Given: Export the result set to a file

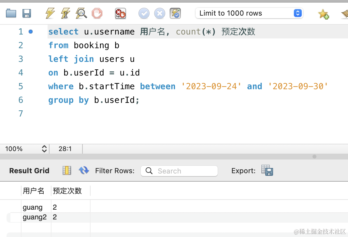Looking at the screenshot, I should [x=267, y=170].
